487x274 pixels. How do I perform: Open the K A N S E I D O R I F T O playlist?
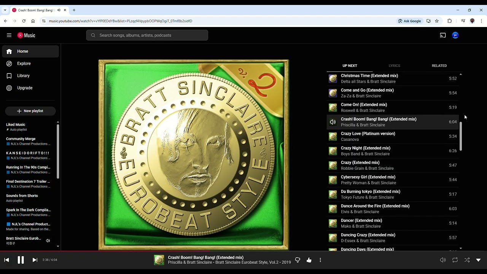coord(29,155)
